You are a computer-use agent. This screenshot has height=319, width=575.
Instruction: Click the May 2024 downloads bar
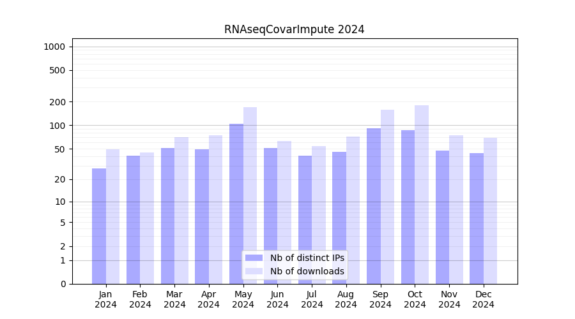250,191
